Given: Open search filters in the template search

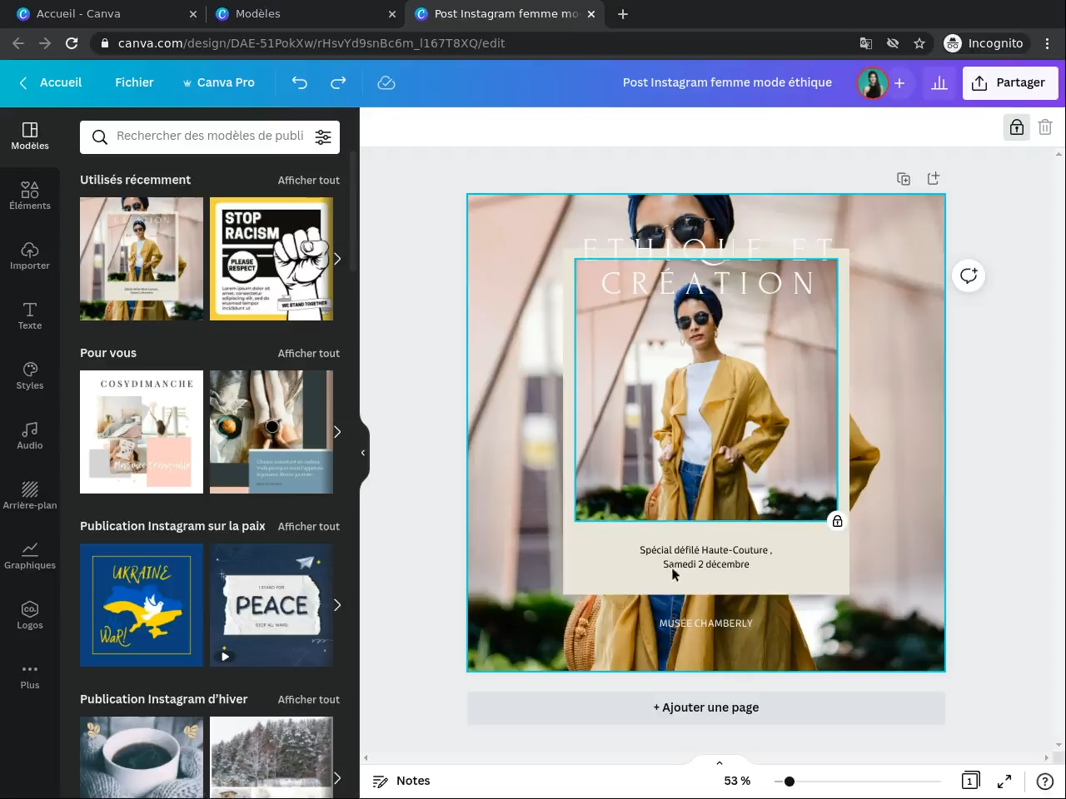Looking at the screenshot, I should point(323,137).
